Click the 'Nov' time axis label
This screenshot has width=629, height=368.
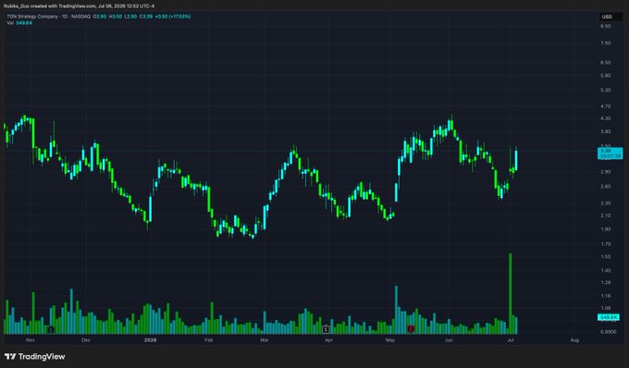[31, 340]
